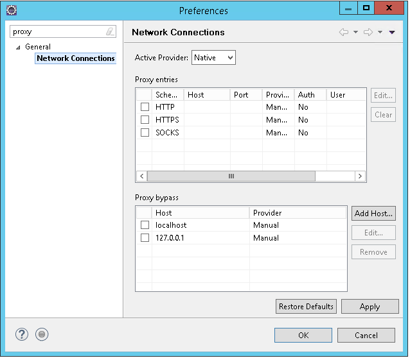The image size is (410, 358).
Task: Click the Provider column header in proxy bypass
Action: 298,213
